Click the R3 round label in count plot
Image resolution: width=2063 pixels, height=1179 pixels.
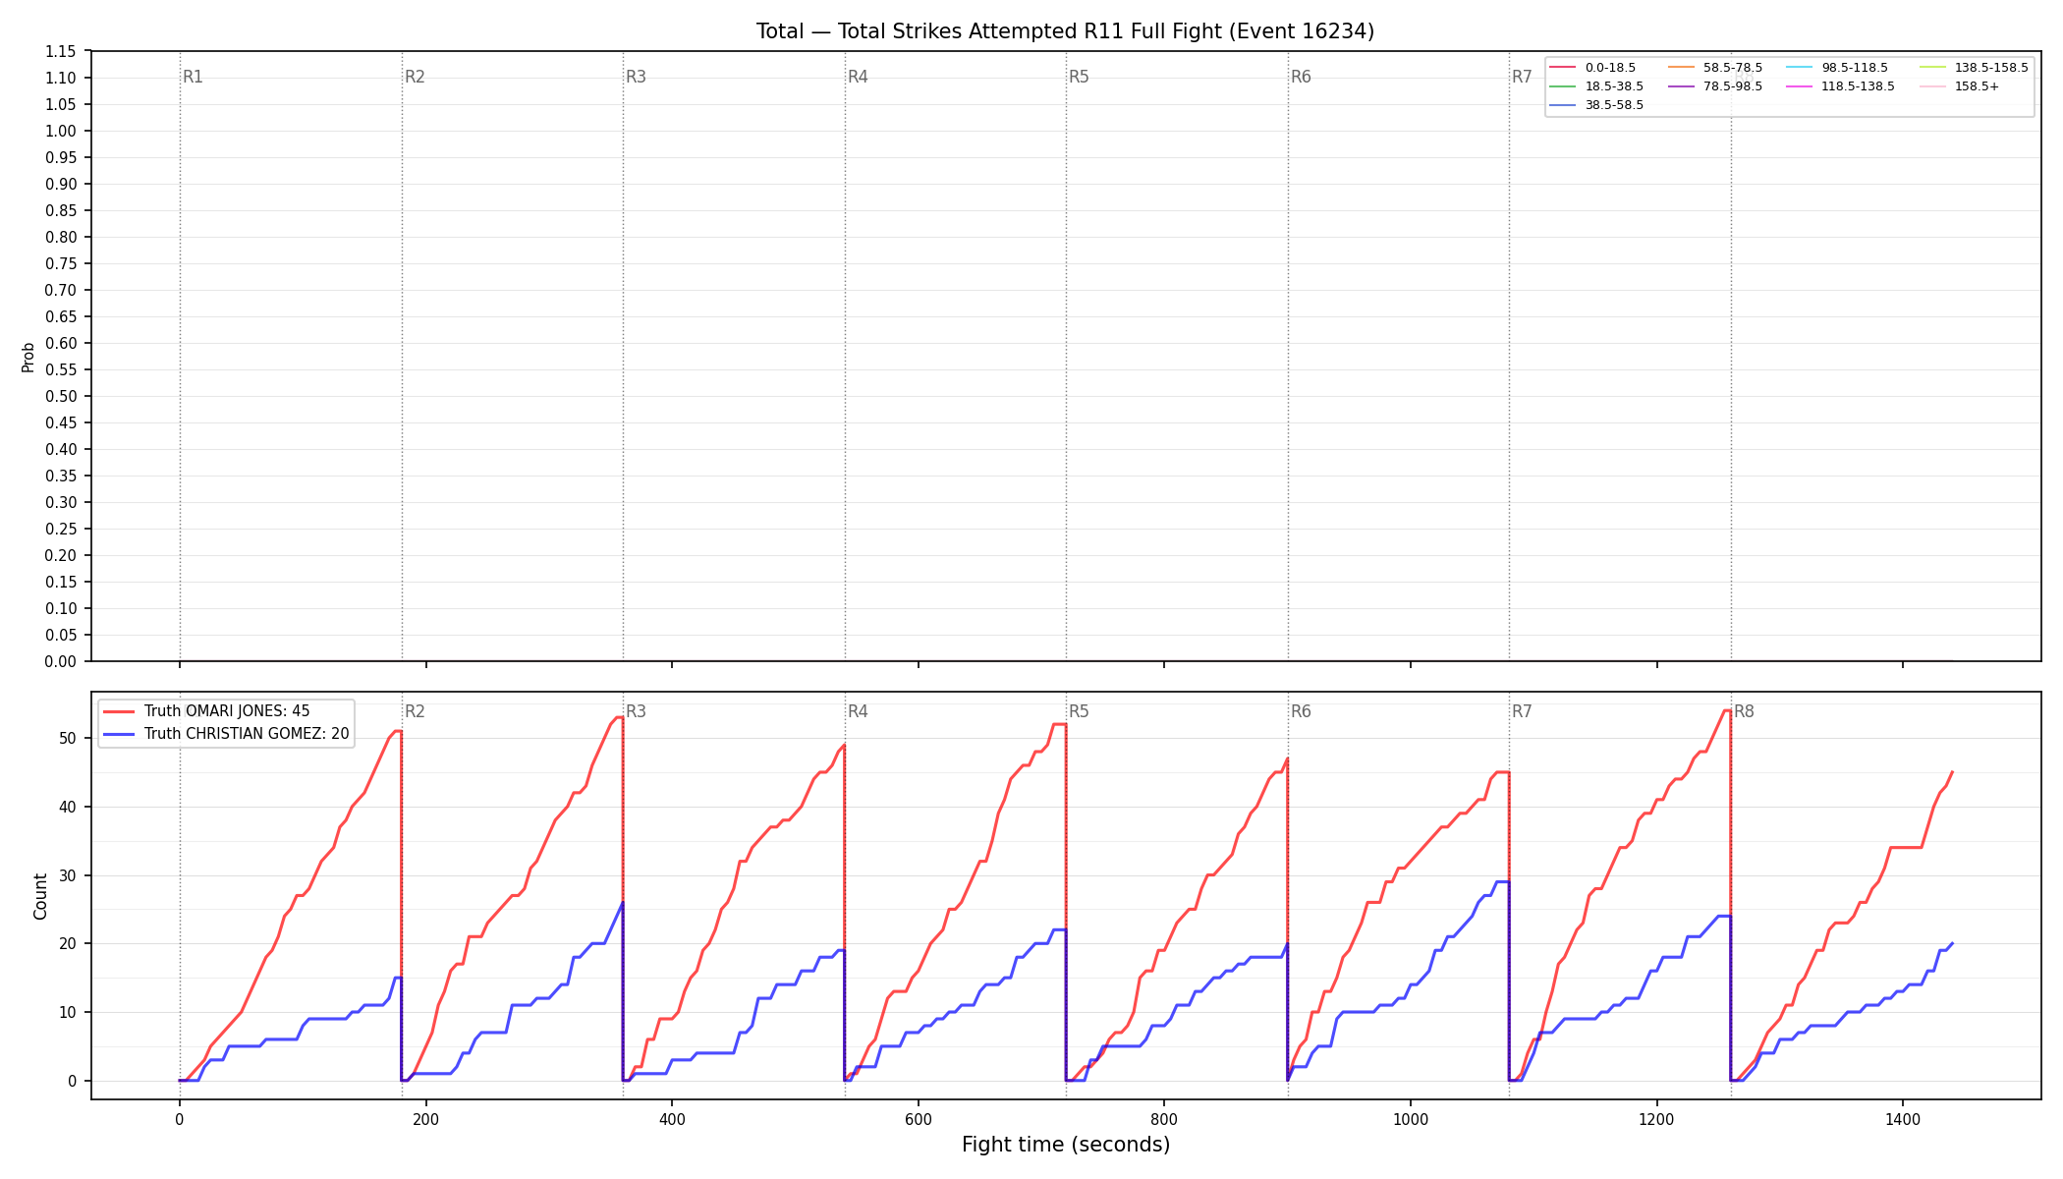637,711
